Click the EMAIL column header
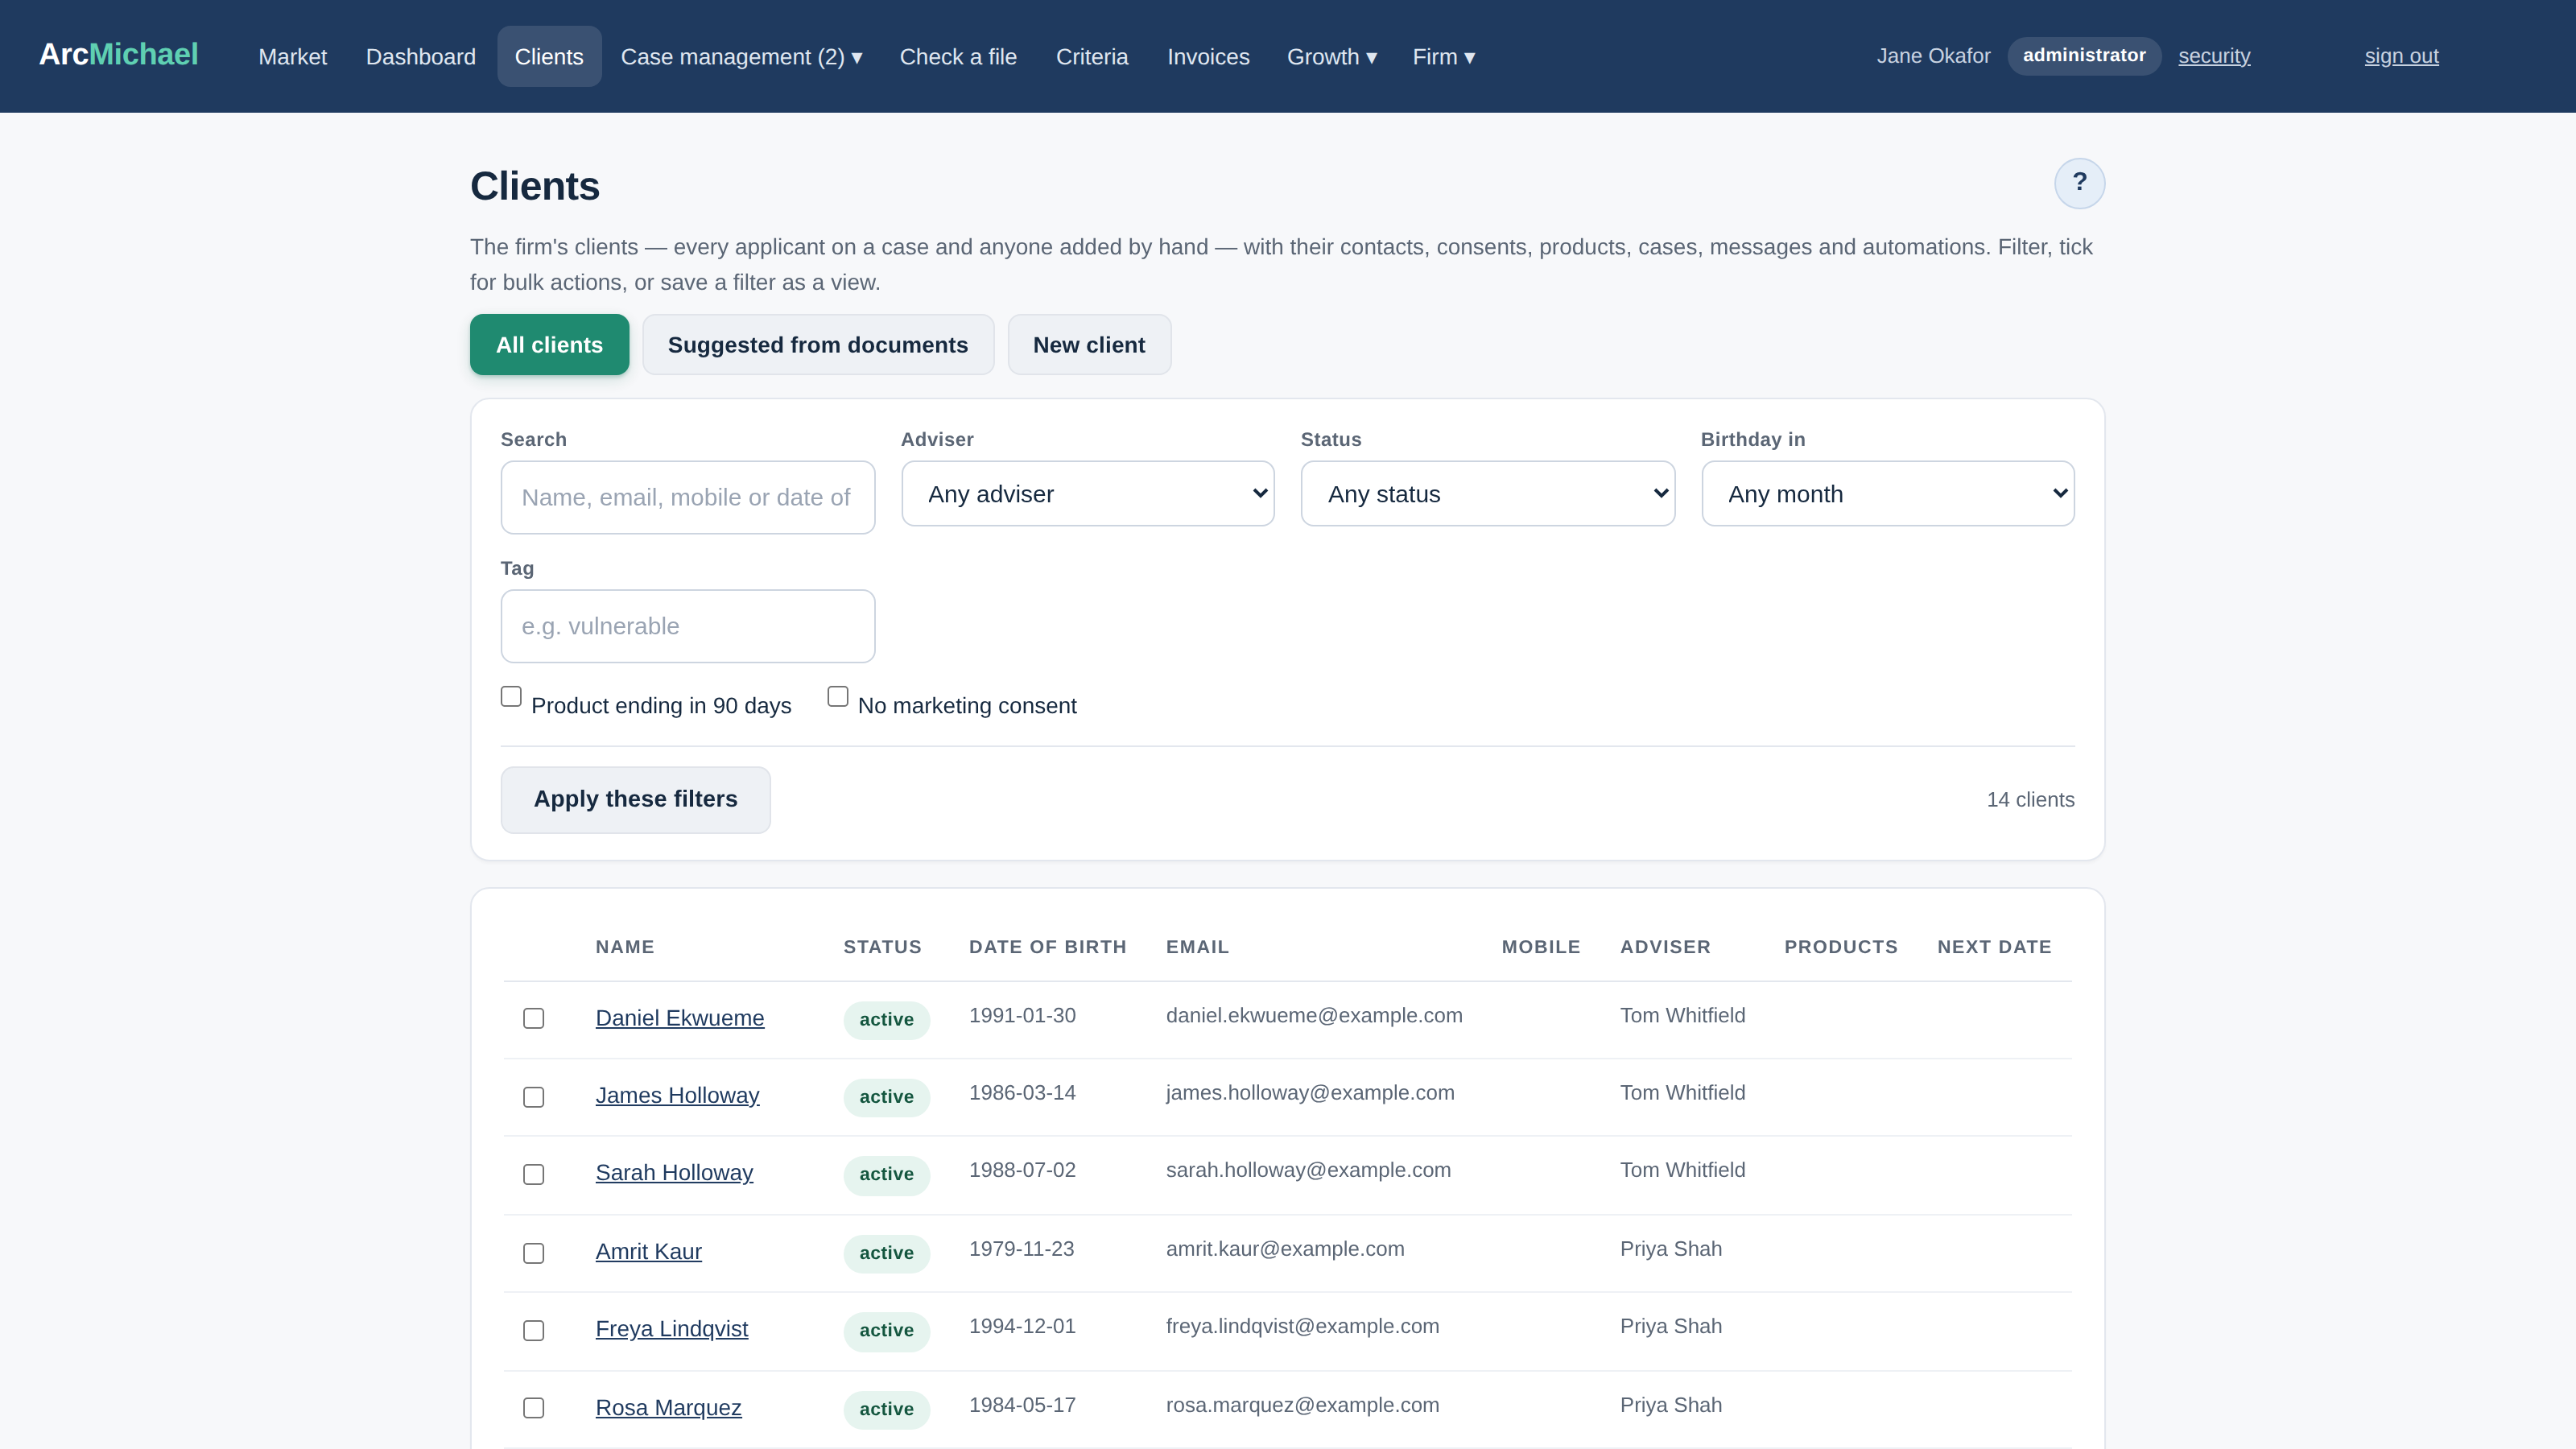The height and width of the screenshot is (1449, 2576). (1197, 947)
